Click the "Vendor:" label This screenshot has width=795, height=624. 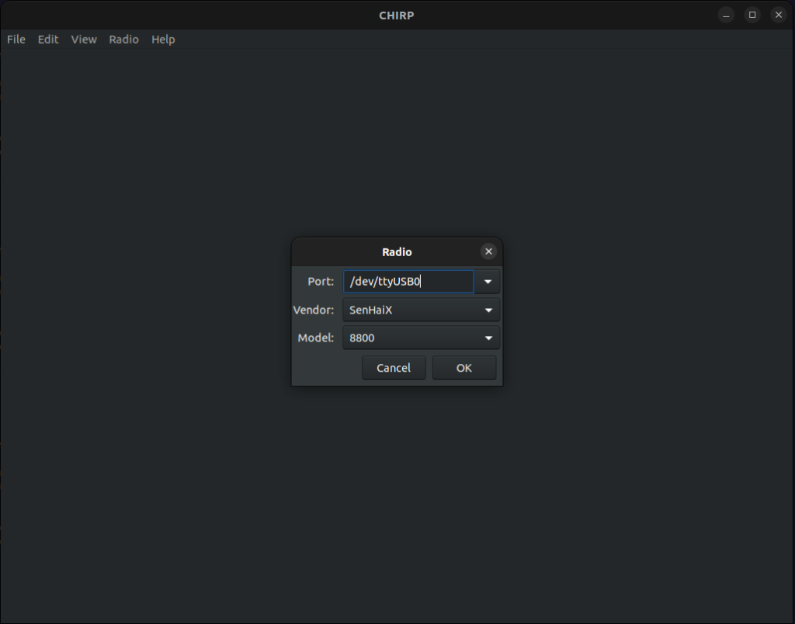[314, 310]
